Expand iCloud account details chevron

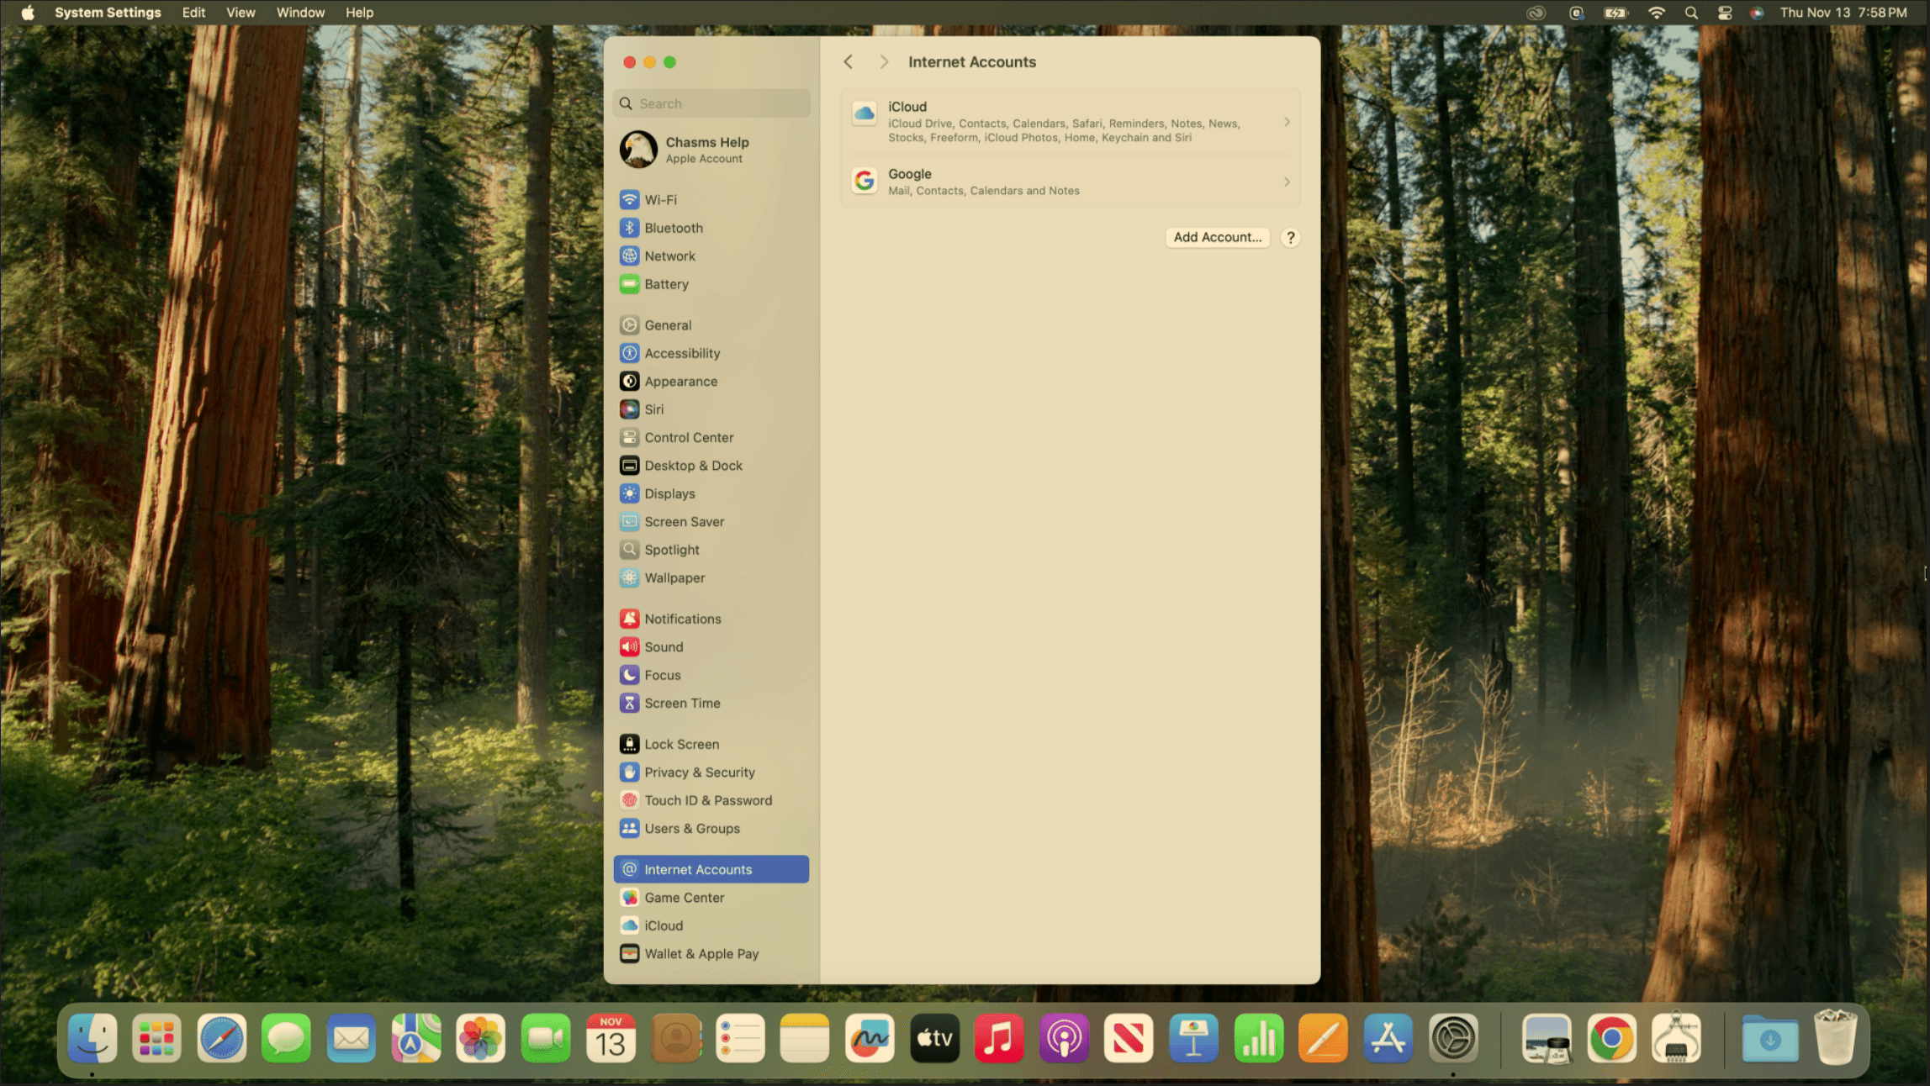click(x=1287, y=123)
